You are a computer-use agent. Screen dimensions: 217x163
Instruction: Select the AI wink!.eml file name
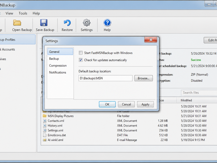(x=55, y=140)
